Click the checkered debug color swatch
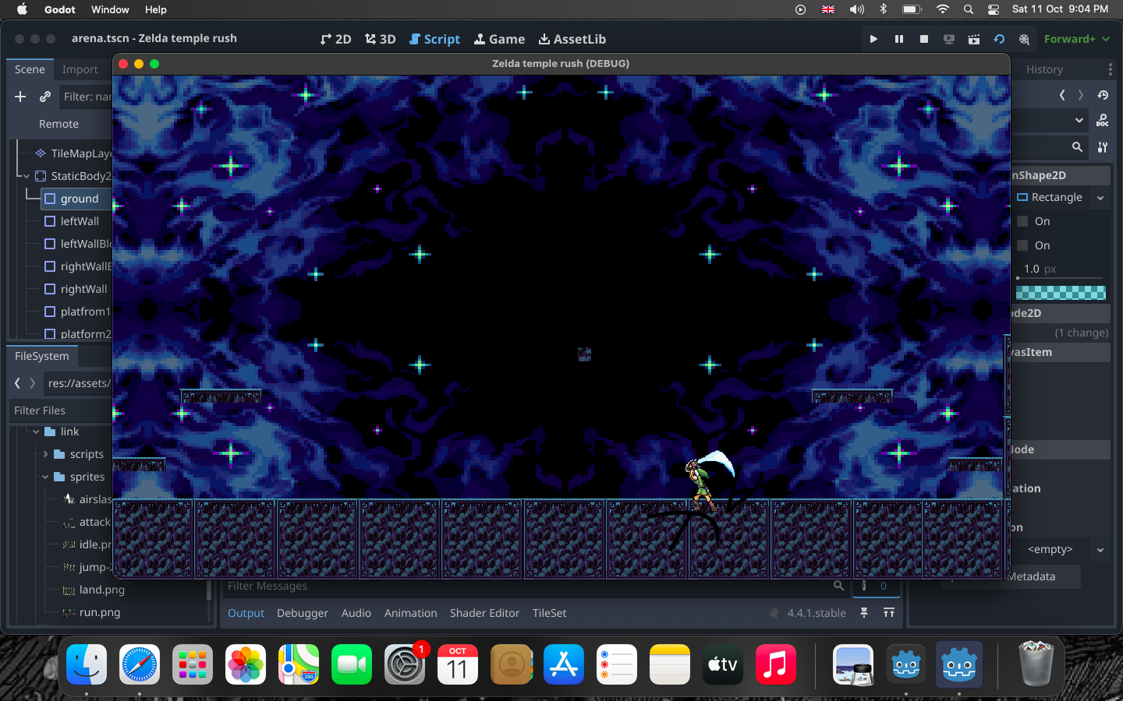Viewport: 1123px width, 701px height. [1061, 293]
